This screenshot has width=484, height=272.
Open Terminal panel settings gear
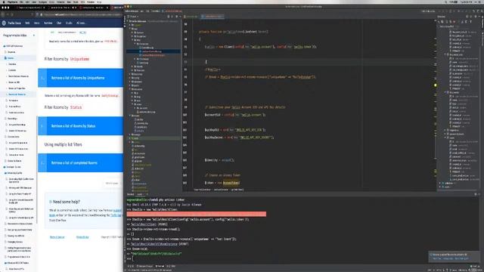pos(475,195)
